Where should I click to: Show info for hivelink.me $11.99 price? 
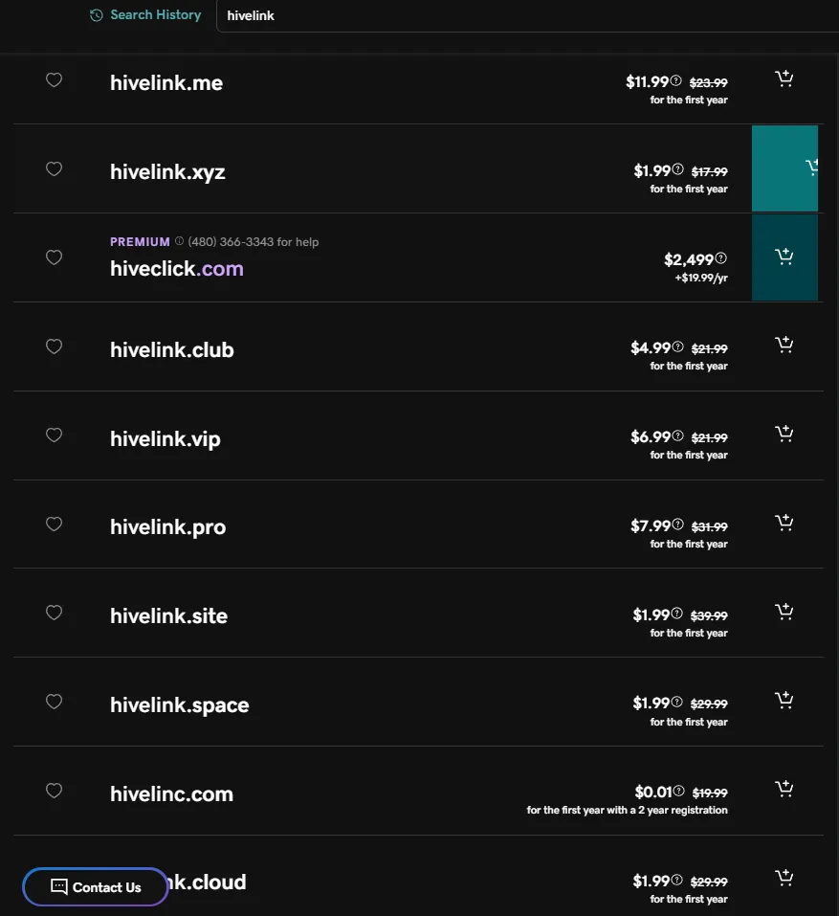(x=675, y=80)
